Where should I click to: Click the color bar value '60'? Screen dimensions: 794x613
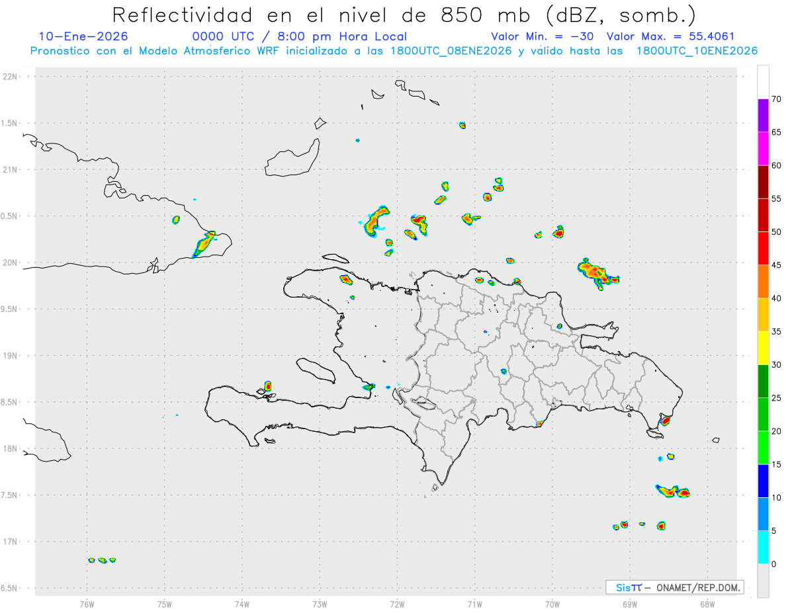coord(777,165)
